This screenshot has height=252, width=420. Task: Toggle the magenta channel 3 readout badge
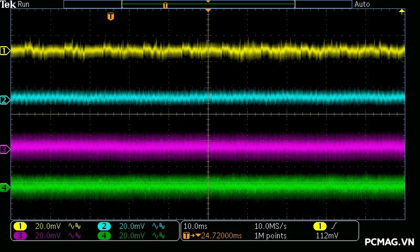click(20, 236)
